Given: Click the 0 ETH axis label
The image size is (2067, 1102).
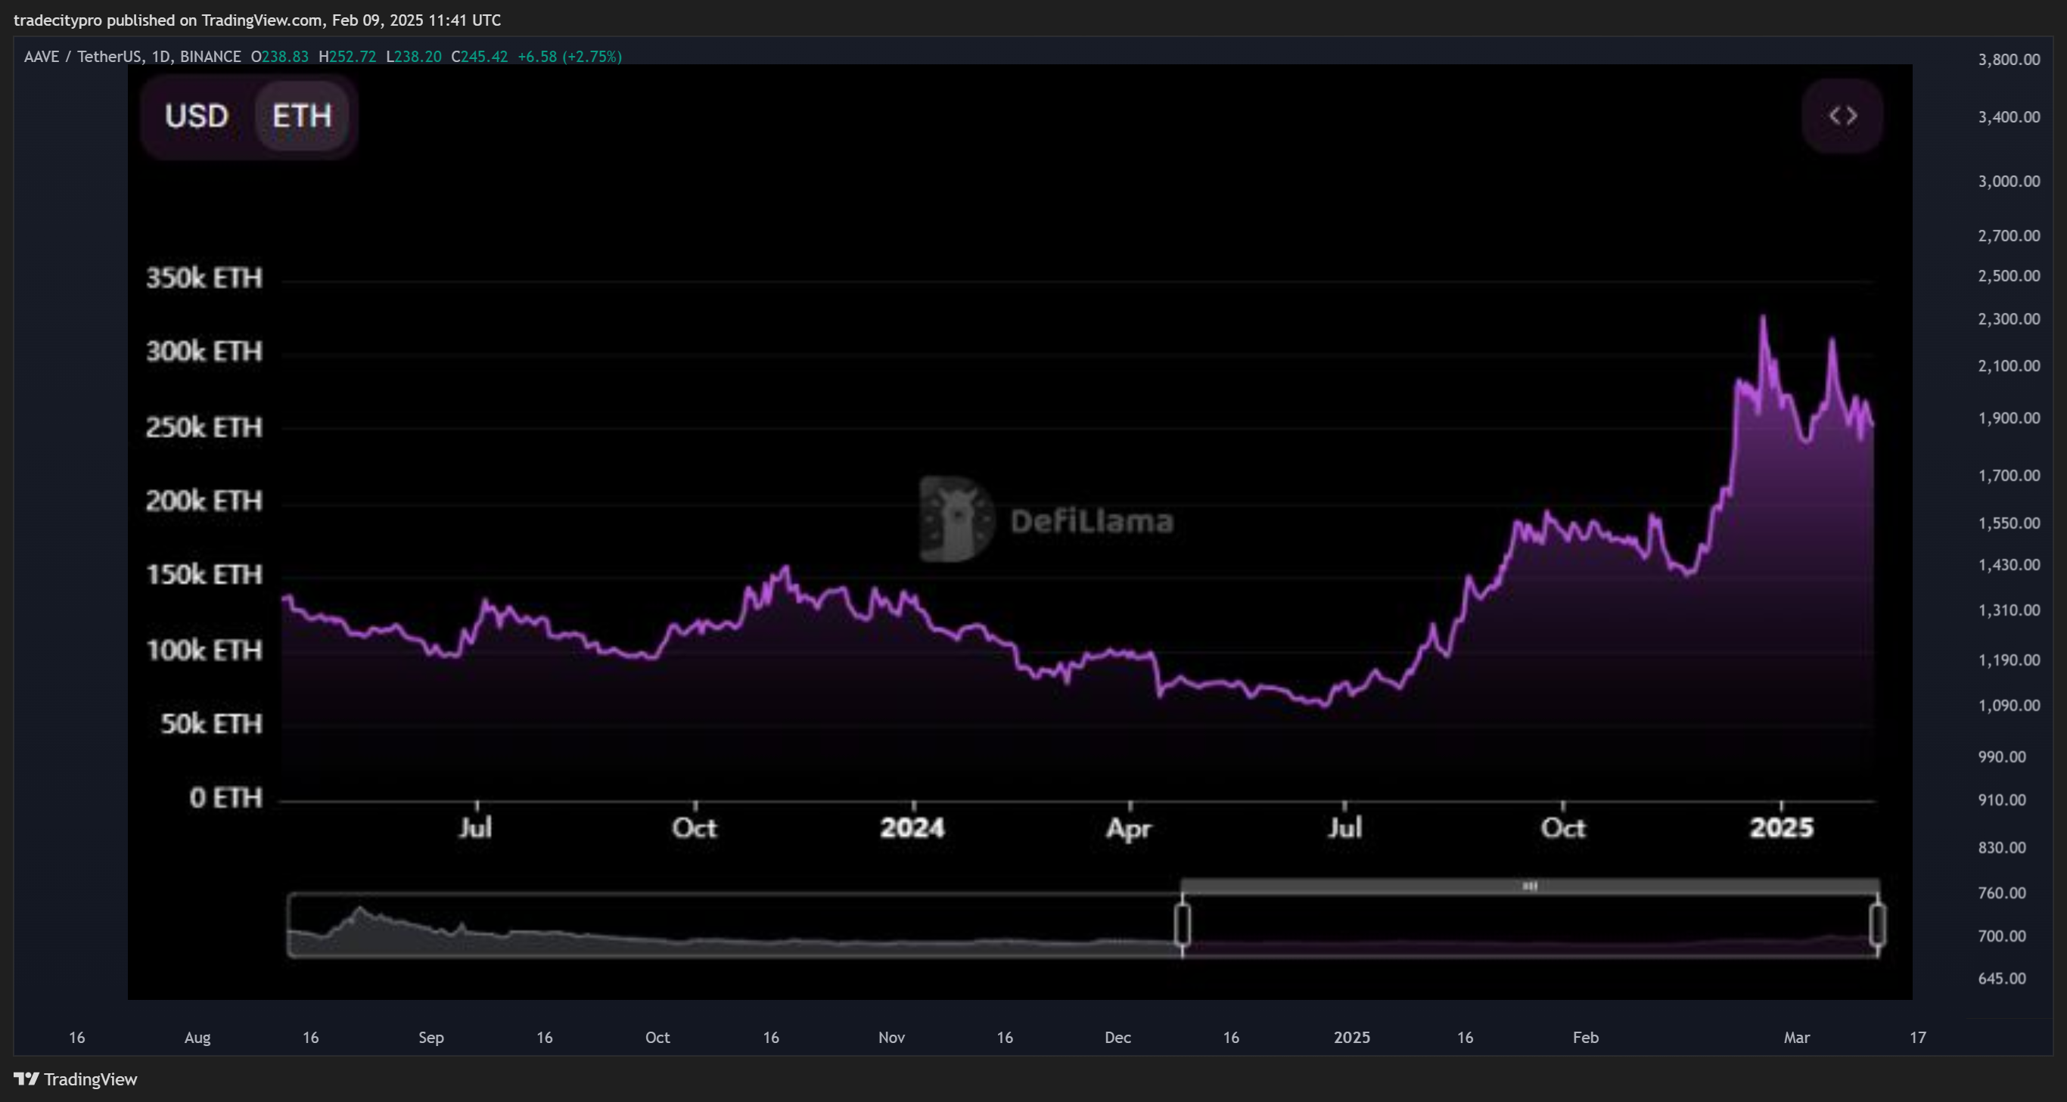Looking at the screenshot, I should click(x=225, y=798).
